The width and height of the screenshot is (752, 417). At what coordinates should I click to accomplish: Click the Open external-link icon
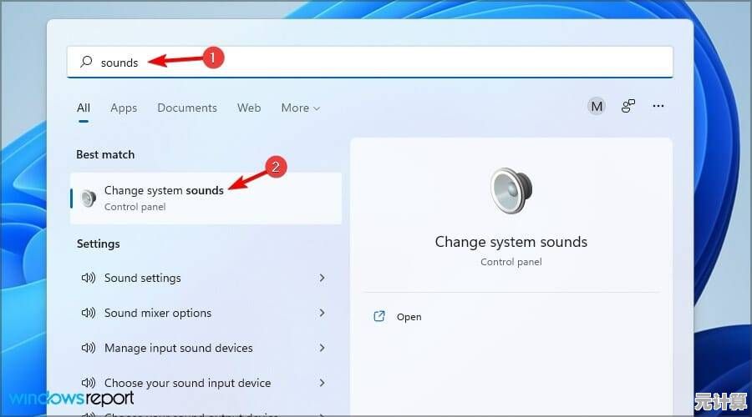point(379,317)
